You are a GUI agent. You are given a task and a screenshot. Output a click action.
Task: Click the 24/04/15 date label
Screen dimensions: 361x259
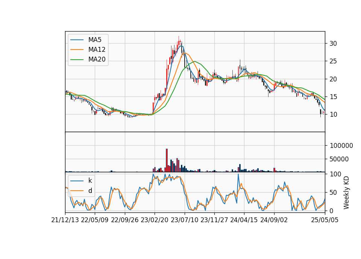point(244,220)
